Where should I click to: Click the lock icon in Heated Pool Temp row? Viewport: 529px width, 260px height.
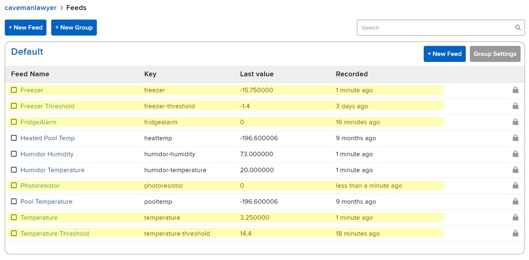(x=515, y=138)
